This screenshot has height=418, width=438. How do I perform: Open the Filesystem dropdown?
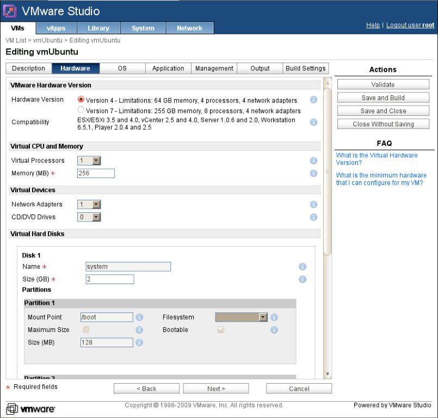(x=242, y=317)
